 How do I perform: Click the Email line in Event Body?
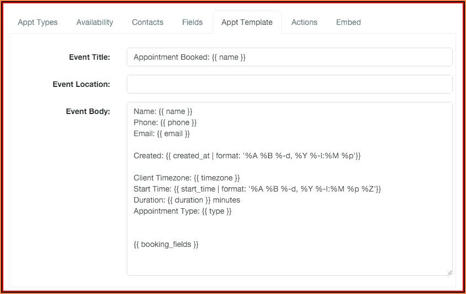coord(162,133)
